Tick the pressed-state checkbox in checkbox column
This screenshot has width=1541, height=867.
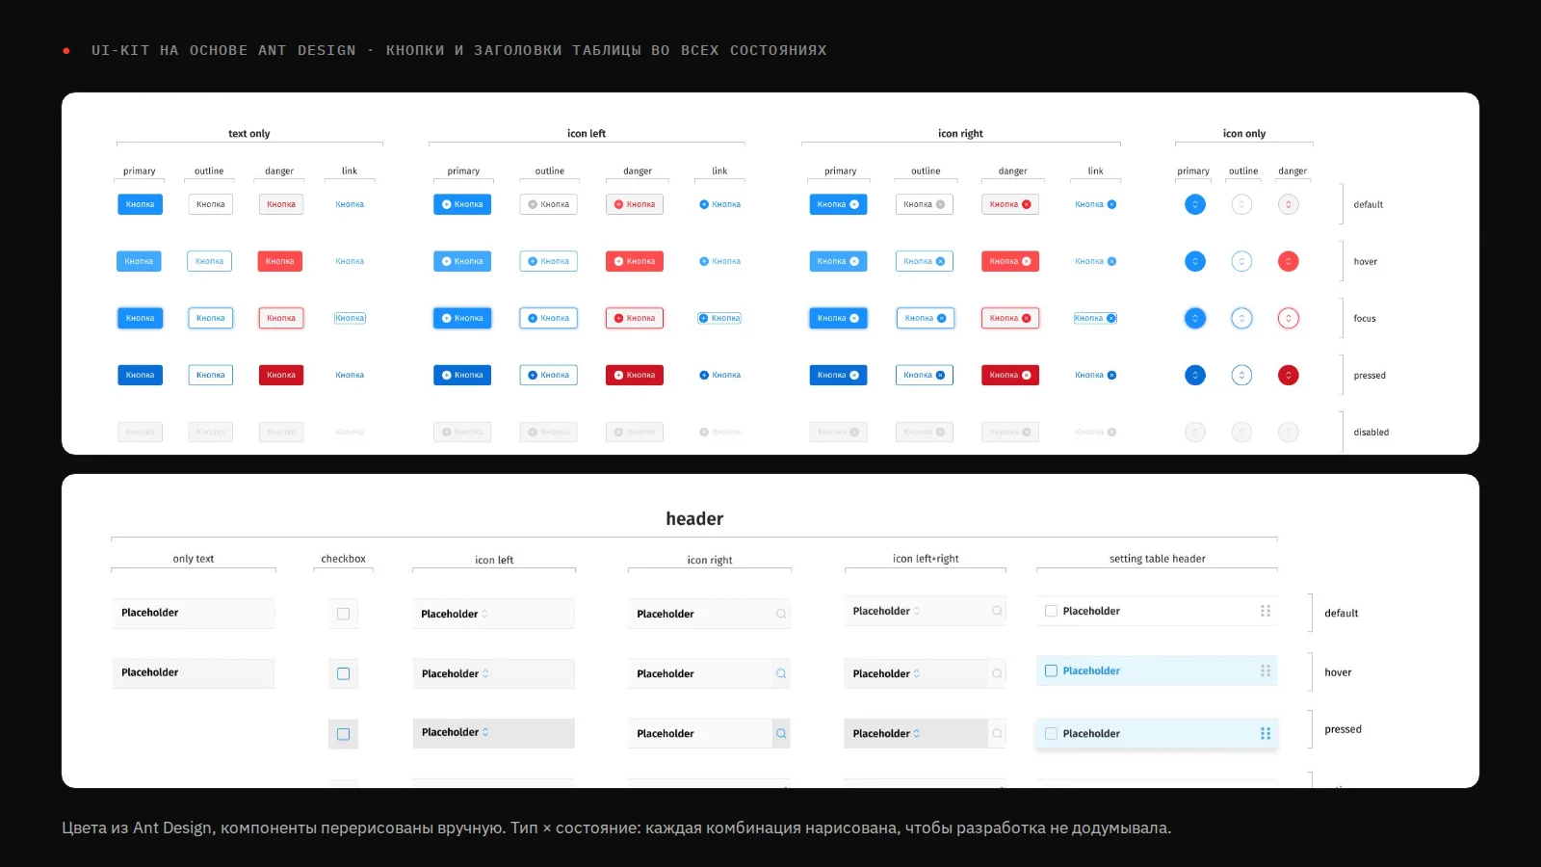click(x=343, y=734)
